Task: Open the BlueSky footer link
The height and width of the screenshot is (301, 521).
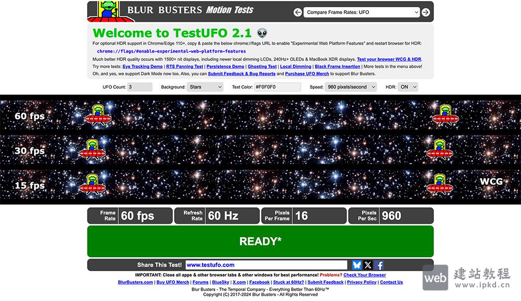Action: 220,282
